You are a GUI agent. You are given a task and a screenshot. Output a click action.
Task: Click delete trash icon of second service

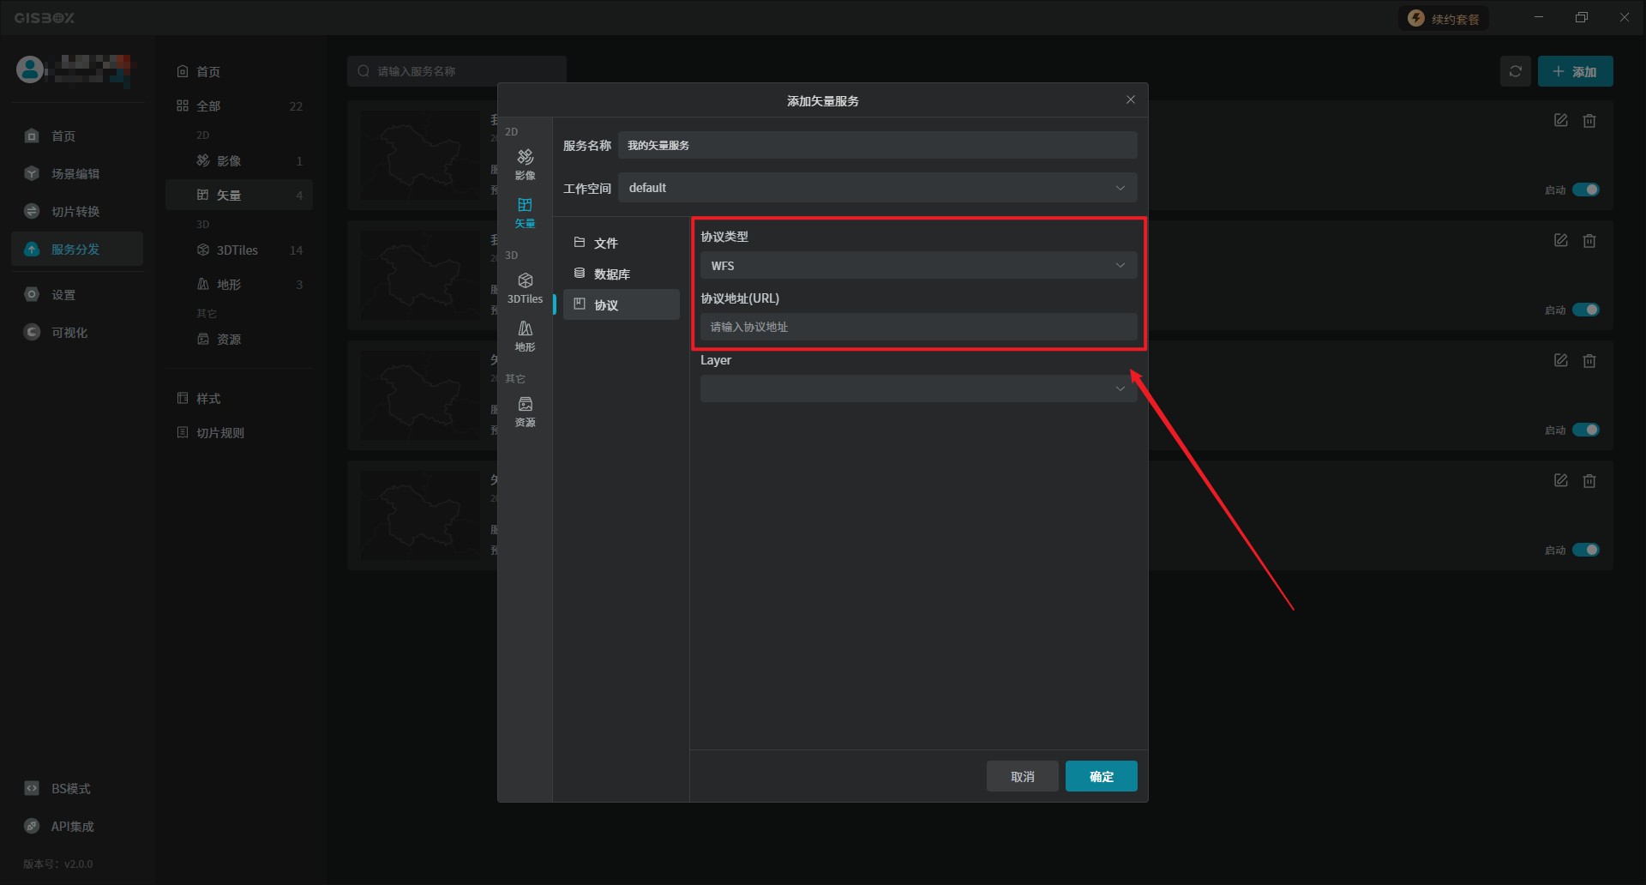1589,241
